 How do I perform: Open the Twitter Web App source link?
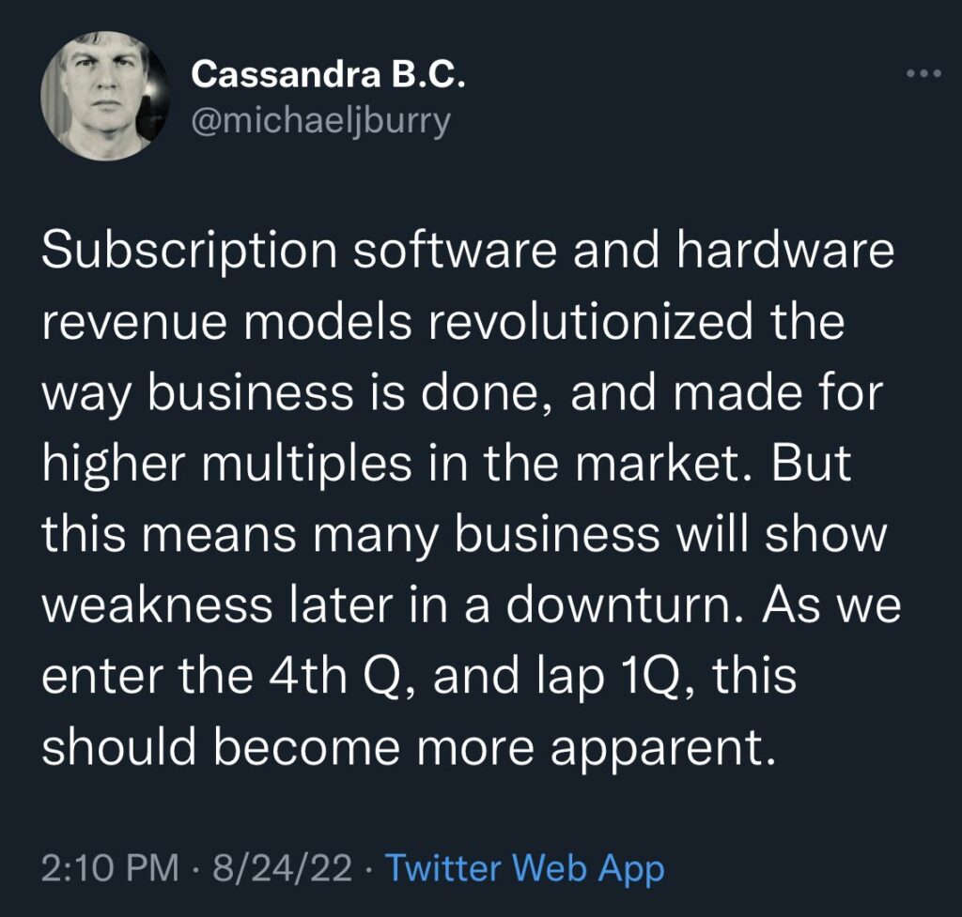click(x=525, y=868)
